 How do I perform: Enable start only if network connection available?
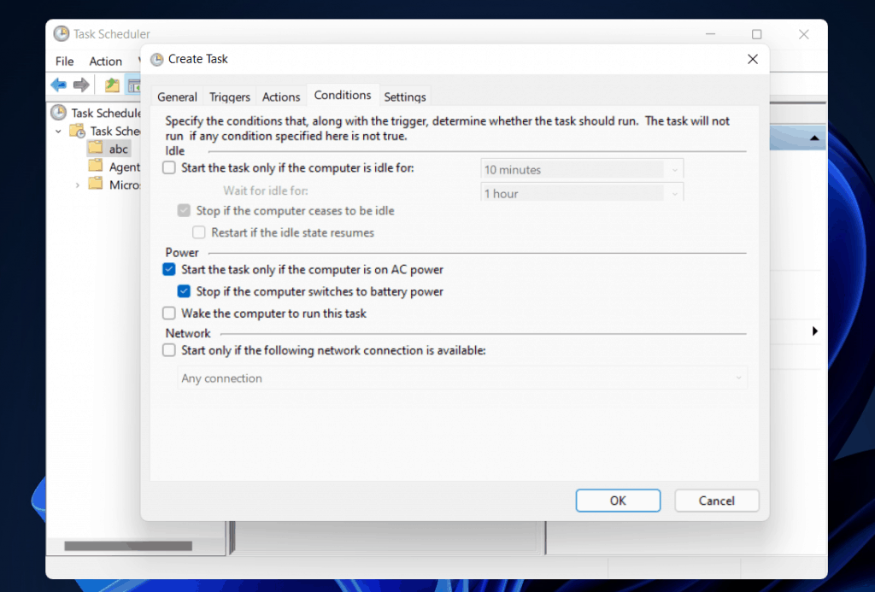click(169, 350)
